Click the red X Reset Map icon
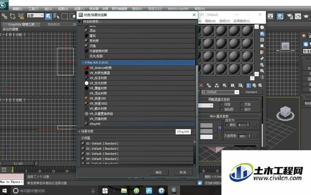 (201, 85)
